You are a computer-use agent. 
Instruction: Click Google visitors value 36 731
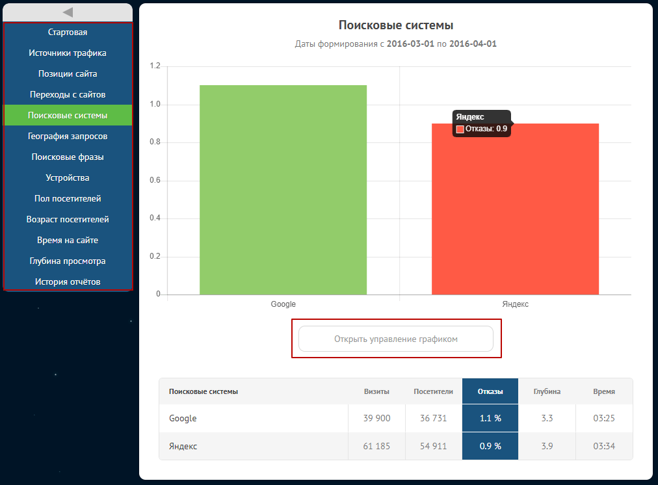(434, 418)
